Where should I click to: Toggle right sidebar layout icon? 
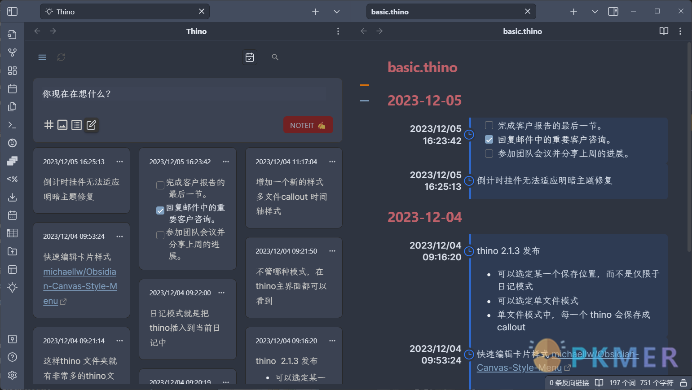(613, 11)
